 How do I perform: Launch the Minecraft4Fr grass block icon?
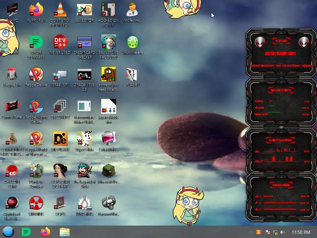pos(109,171)
